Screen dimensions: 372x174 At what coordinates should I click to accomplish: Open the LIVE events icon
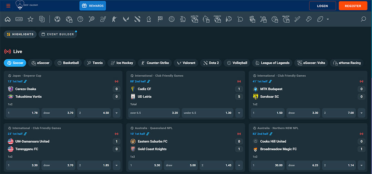click(19, 19)
